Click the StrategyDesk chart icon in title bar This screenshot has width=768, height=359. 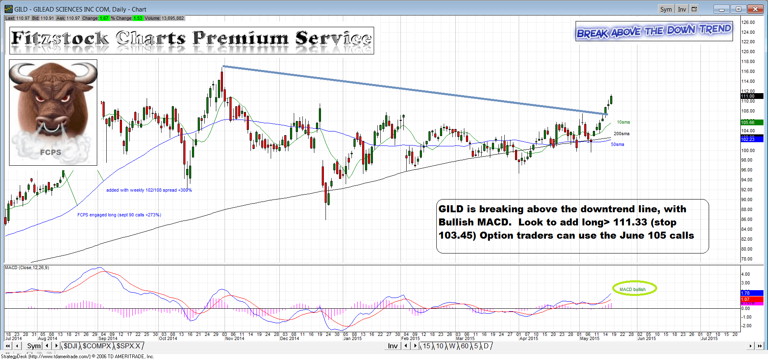pyautogui.click(x=8, y=9)
